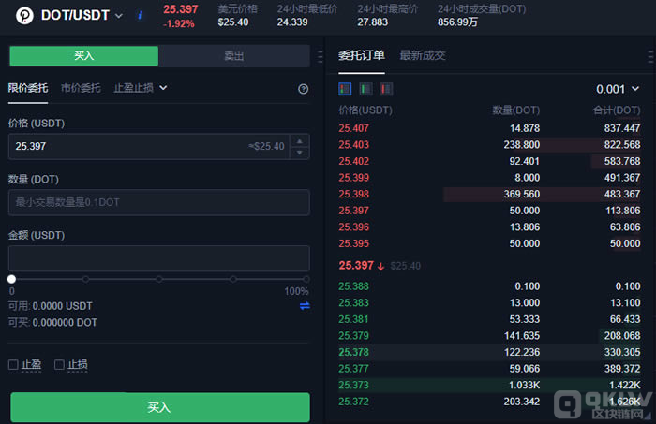
Task: Enable the 止损 stop-loss checkbox
Action: point(60,364)
